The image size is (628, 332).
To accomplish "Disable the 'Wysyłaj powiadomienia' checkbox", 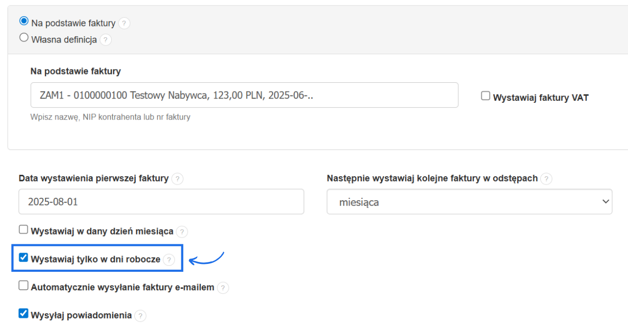I will 24,314.
